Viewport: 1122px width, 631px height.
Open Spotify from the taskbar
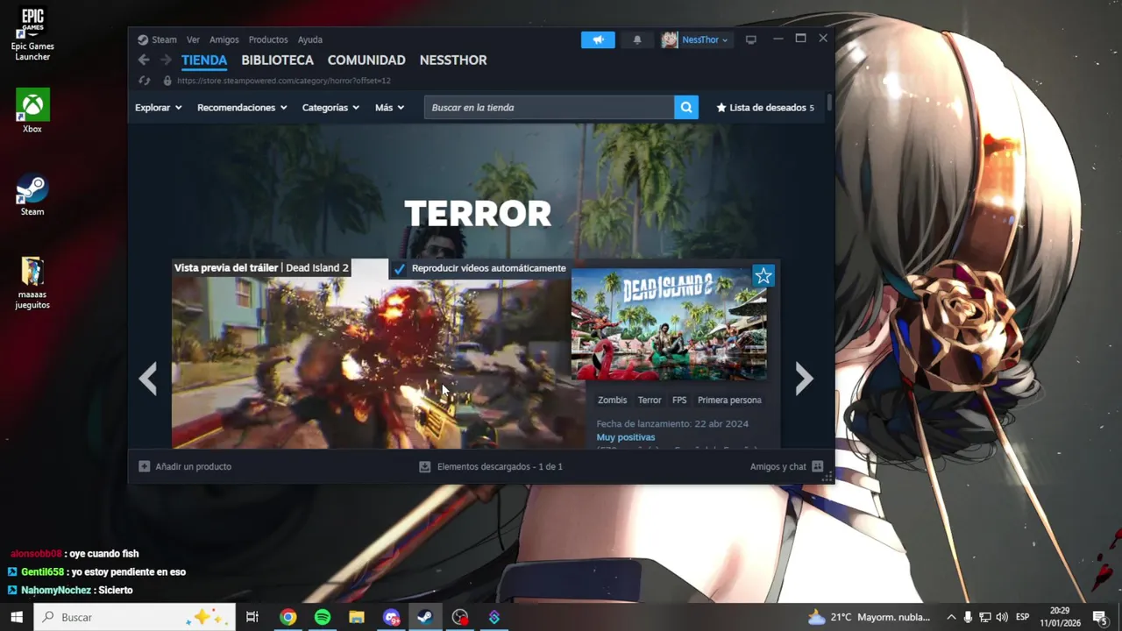pos(323,617)
